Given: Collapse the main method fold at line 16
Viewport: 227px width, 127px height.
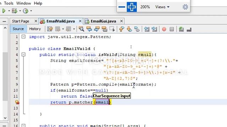Looking at the screenshot, I should click(23, 126).
